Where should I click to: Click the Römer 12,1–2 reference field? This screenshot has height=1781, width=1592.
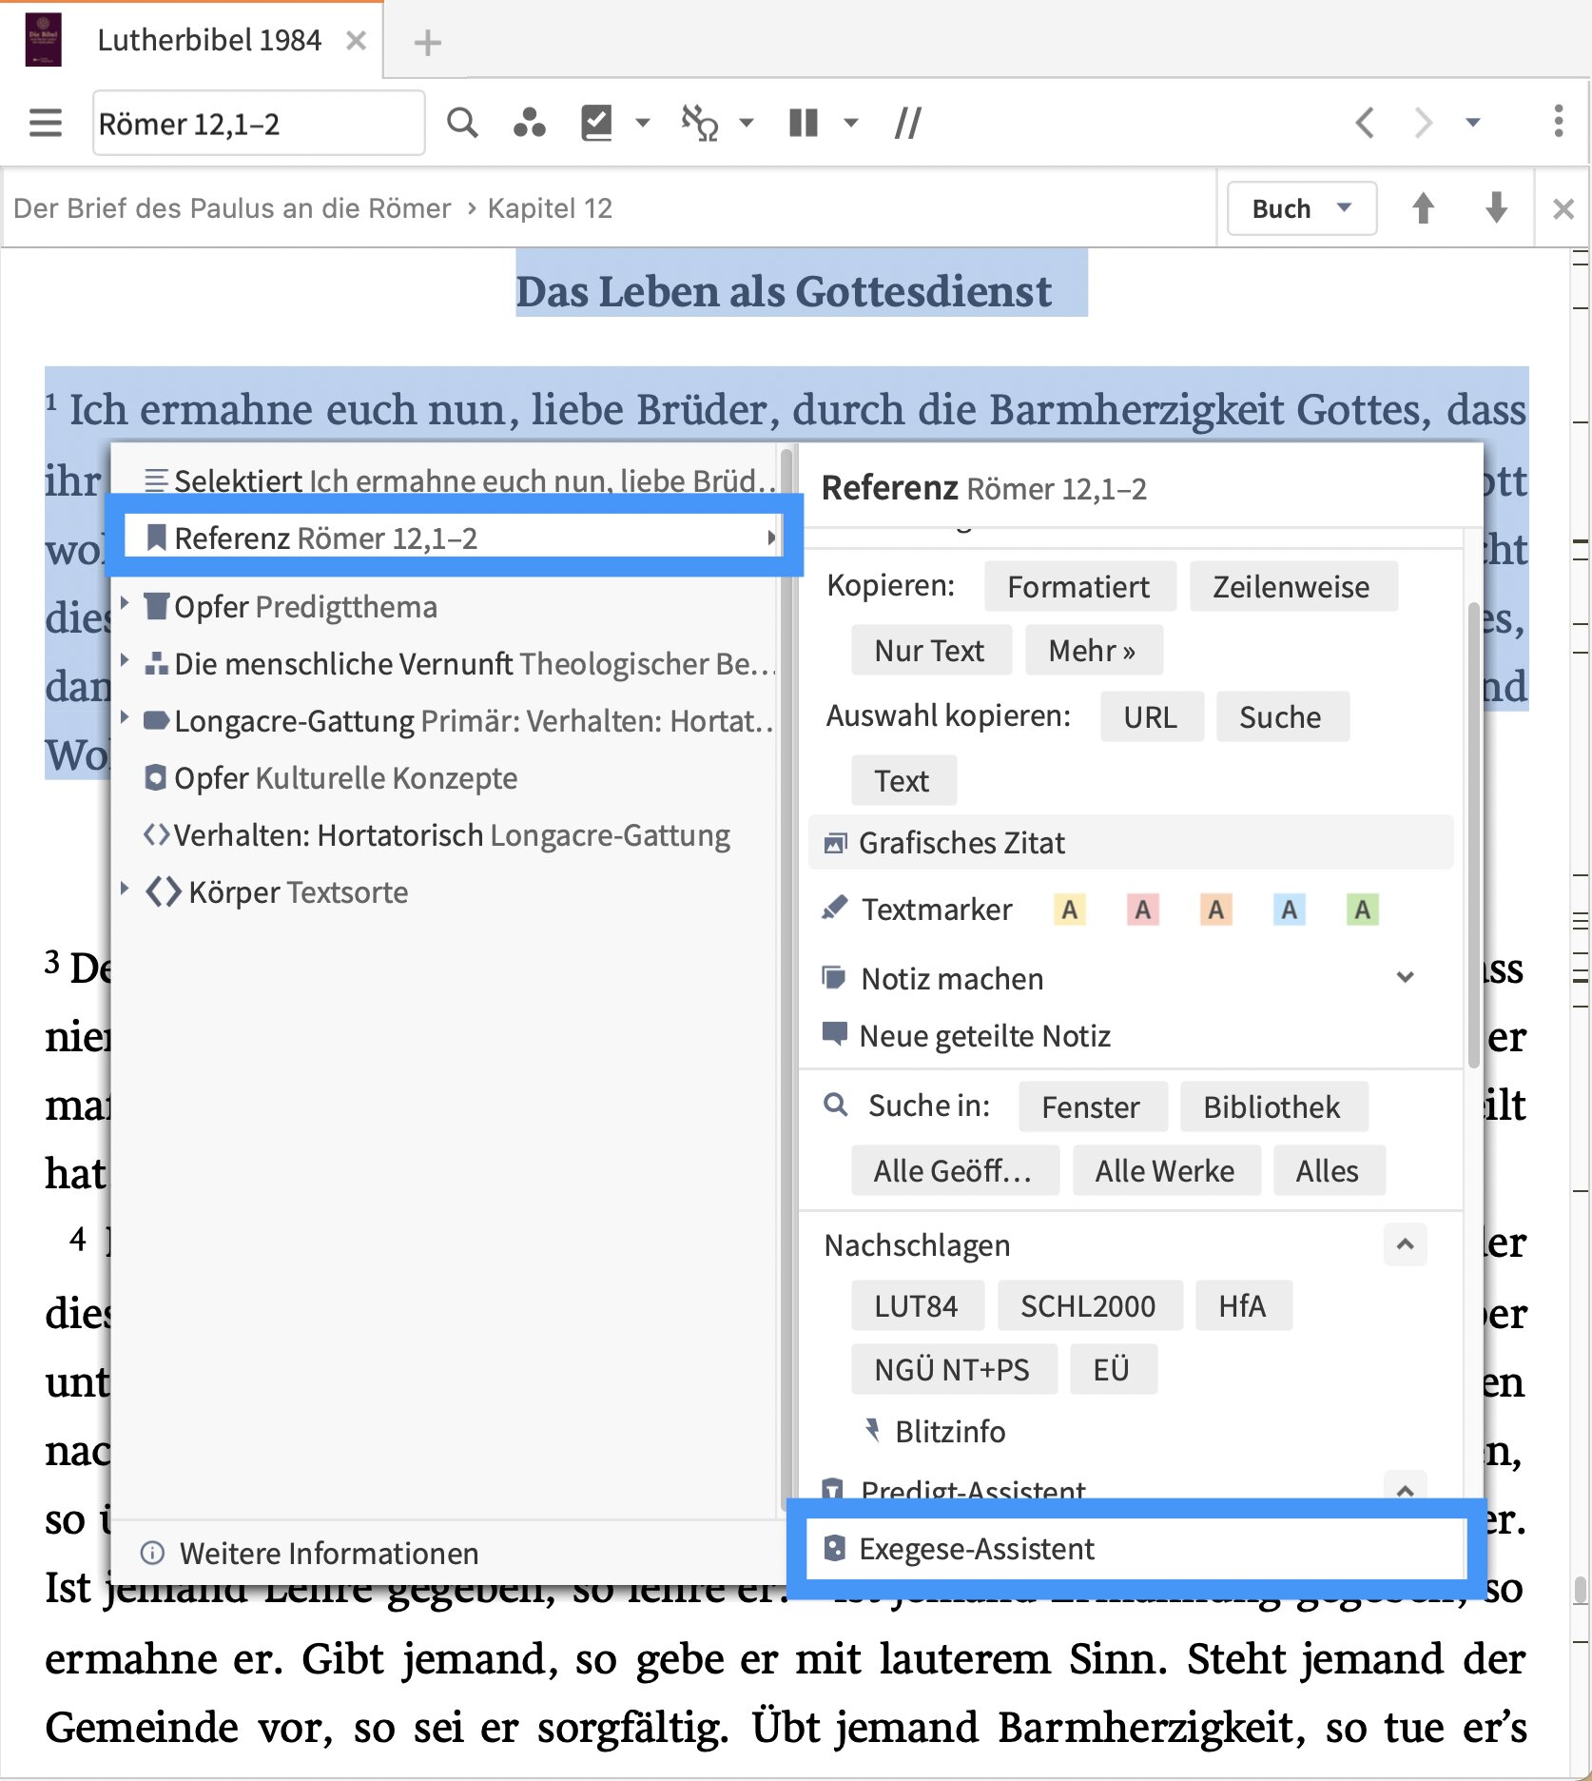(x=258, y=124)
